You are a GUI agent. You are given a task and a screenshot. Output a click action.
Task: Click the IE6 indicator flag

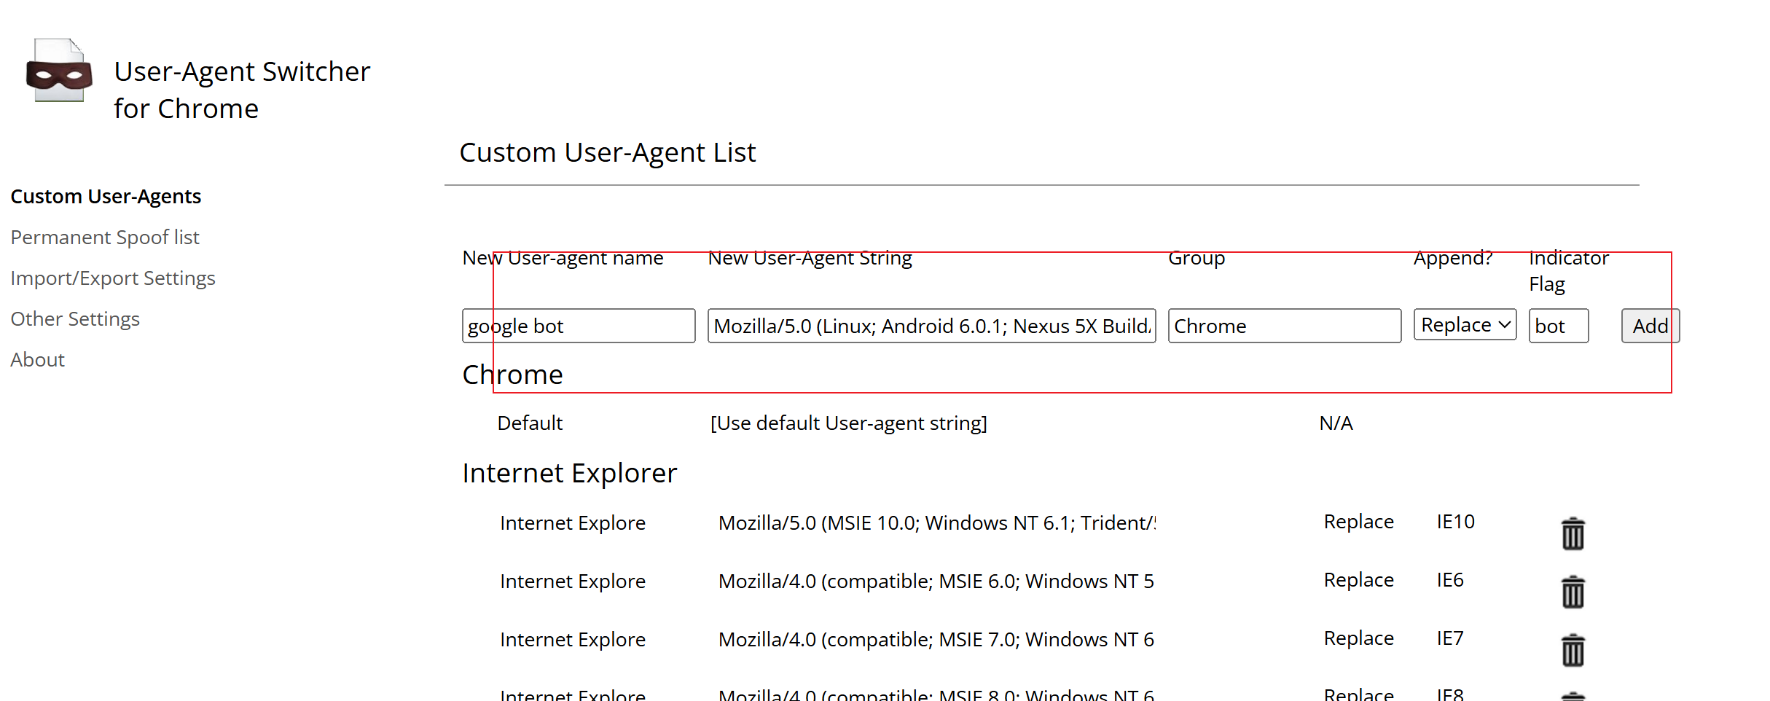(1450, 580)
